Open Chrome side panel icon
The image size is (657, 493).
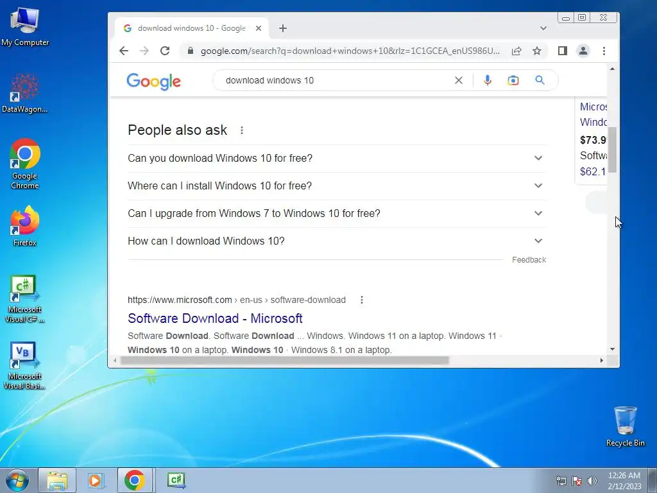click(562, 51)
